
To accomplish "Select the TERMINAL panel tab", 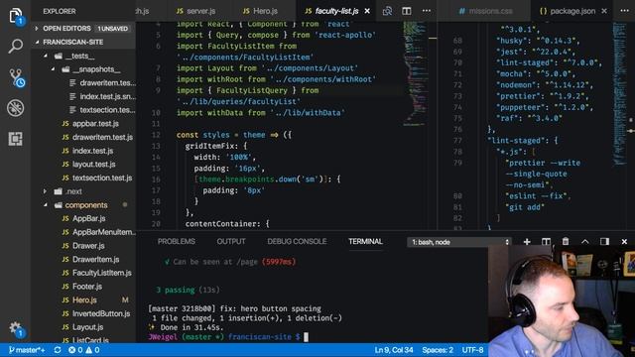I will (x=365, y=241).
